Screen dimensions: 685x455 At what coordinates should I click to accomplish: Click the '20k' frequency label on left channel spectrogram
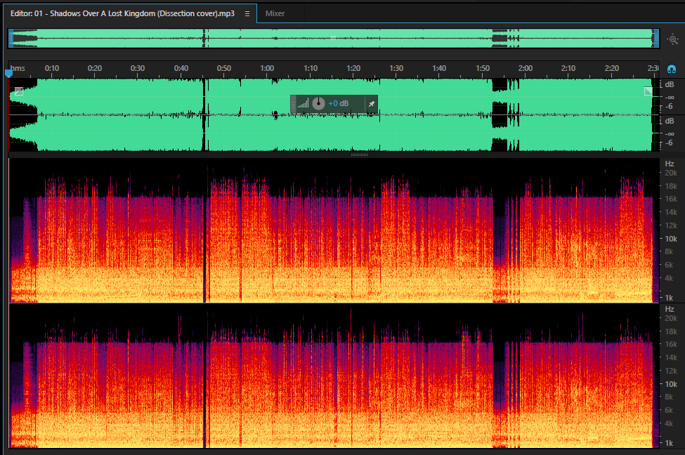tap(671, 173)
